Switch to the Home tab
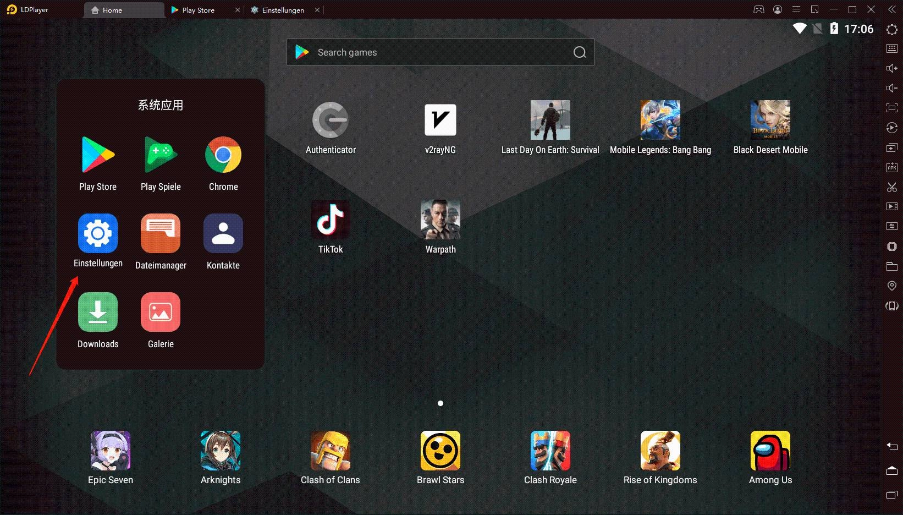This screenshot has width=903, height=515. pyautogui.click(x=124, y=10)
